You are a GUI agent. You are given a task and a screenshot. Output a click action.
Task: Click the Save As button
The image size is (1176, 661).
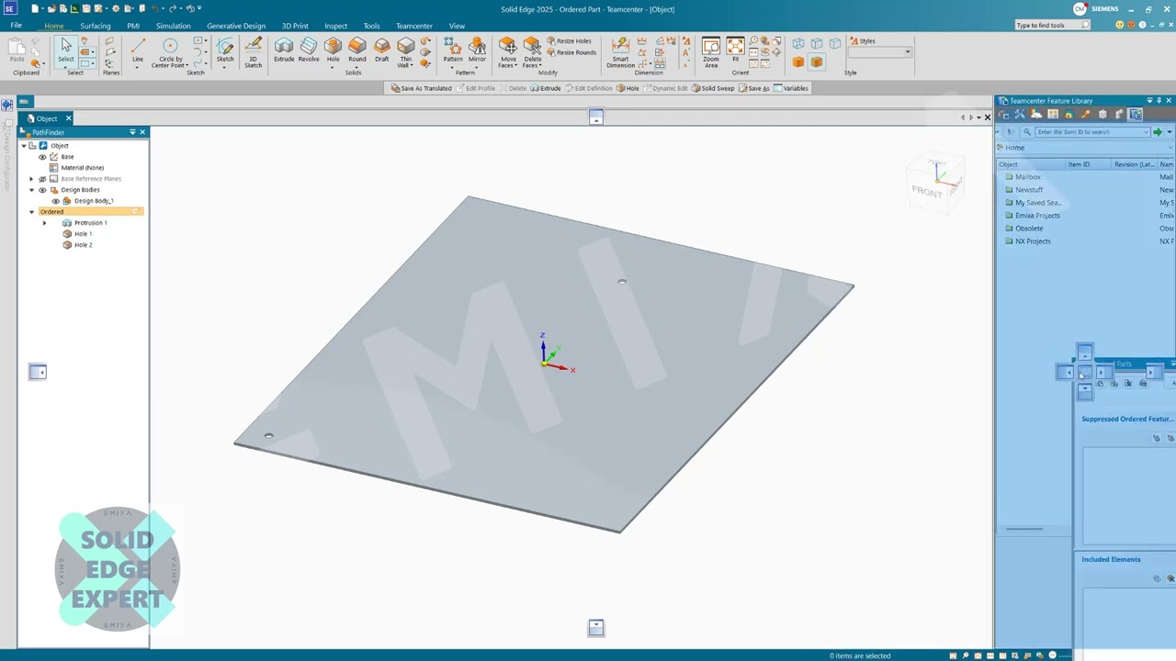753,88
